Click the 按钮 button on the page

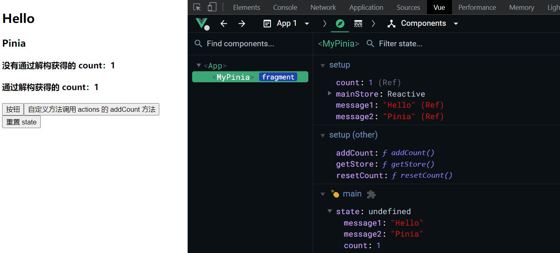13,109
